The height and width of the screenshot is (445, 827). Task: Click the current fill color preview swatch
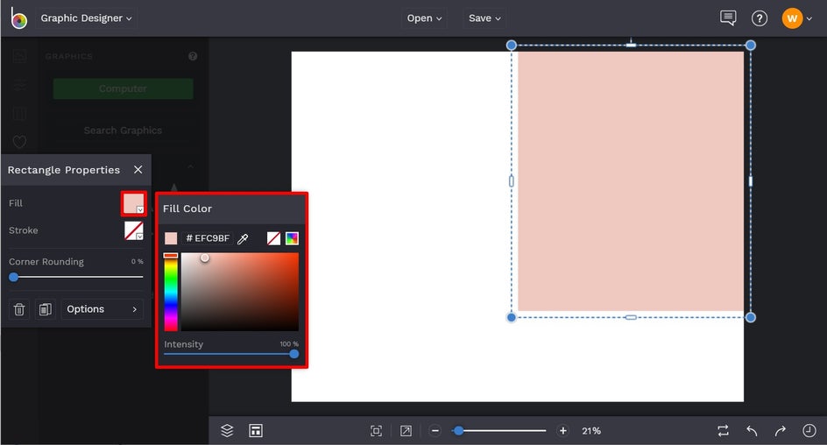point(171,238)
